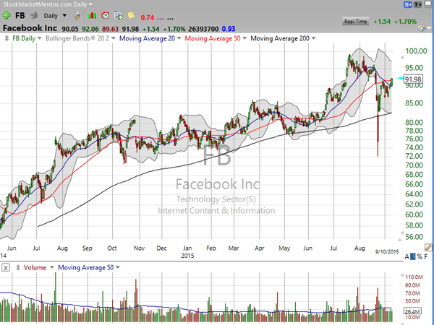
Task: Open the wrench and screwdriver settings icon
Action: 79,15
